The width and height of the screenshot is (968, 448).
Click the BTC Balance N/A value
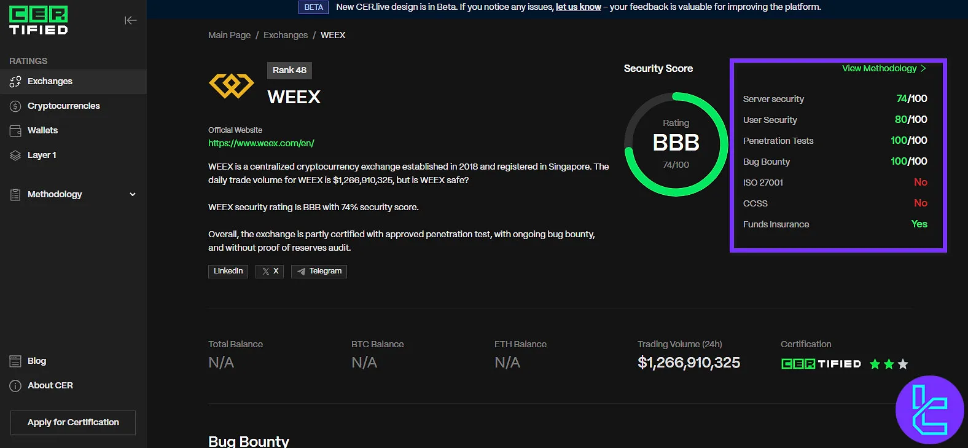364,363
